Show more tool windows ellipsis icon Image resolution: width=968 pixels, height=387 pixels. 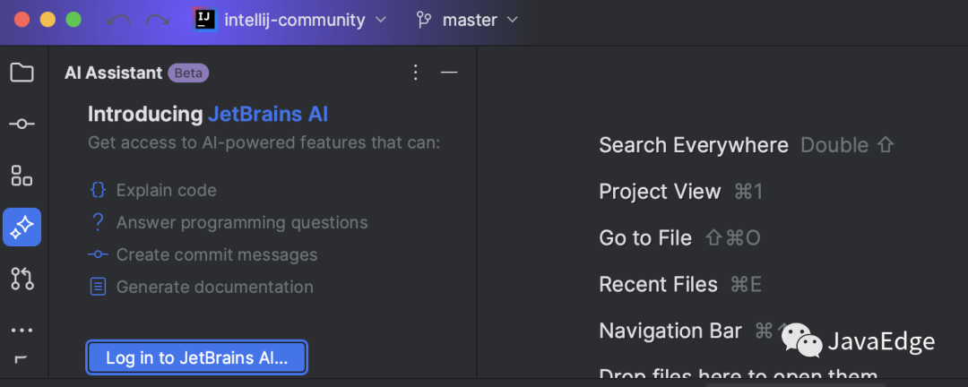coord(22,331)
